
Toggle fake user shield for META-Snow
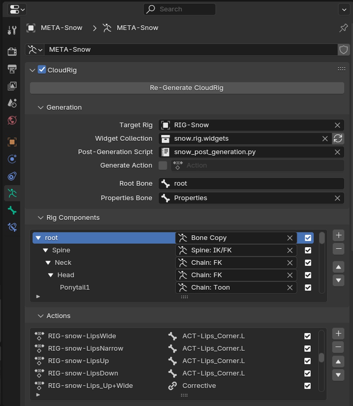point(343,50)
